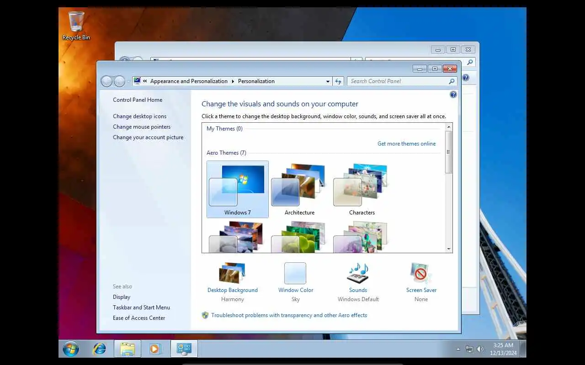
Task: Click the shield icon beside Troubleshoot link
Action: coord(205,315)
